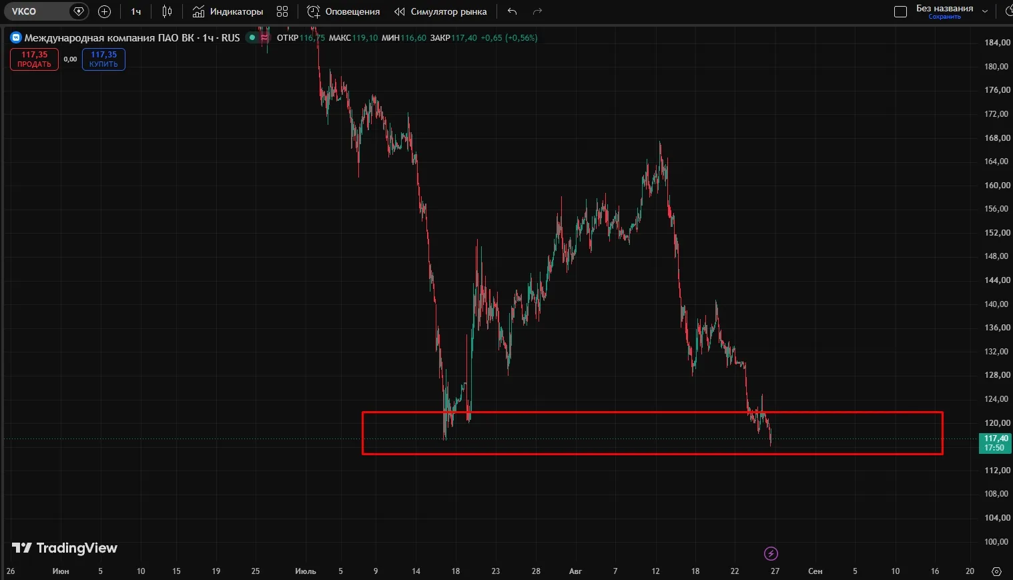Create an alert with Оповещения
This screenshot has height=580, width=1013.
pyautogui.click(x=344, y=11)
